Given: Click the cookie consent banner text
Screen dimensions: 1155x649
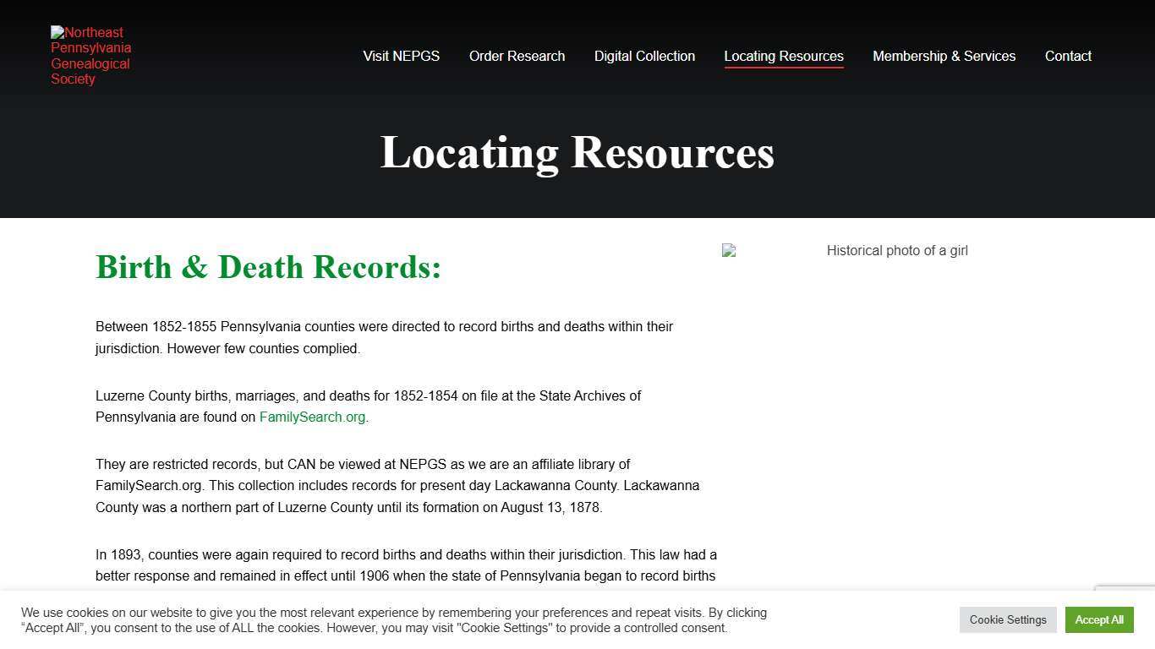Looking at the screenshot, I should [393, 620].
